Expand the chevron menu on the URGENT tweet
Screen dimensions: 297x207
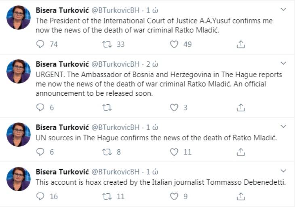coord(283,63)
